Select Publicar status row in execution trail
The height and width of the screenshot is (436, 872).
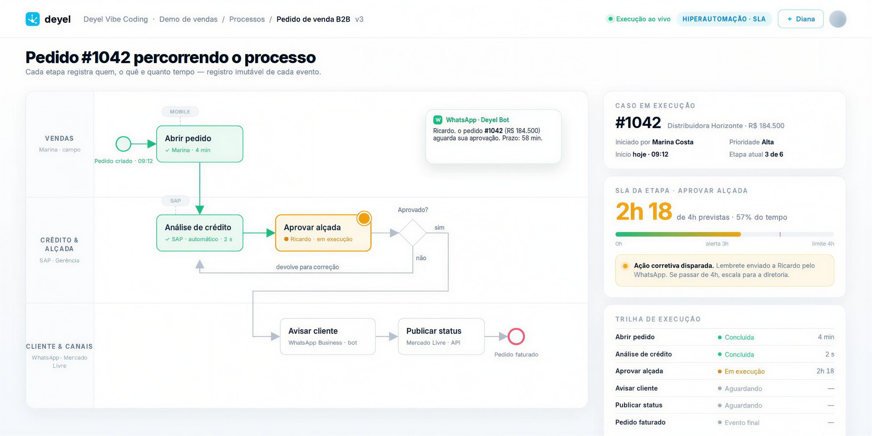coord(725,405)
